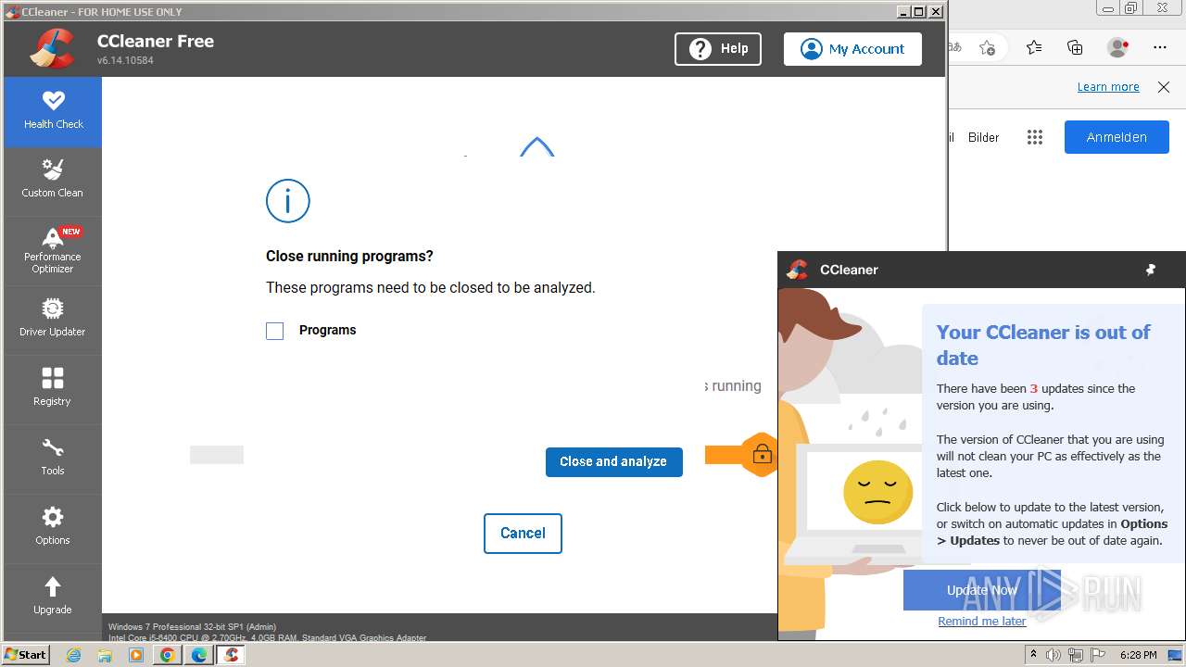Click the orange lock icon
Viewport: 1186px width, 667px height.
[762, 455]
